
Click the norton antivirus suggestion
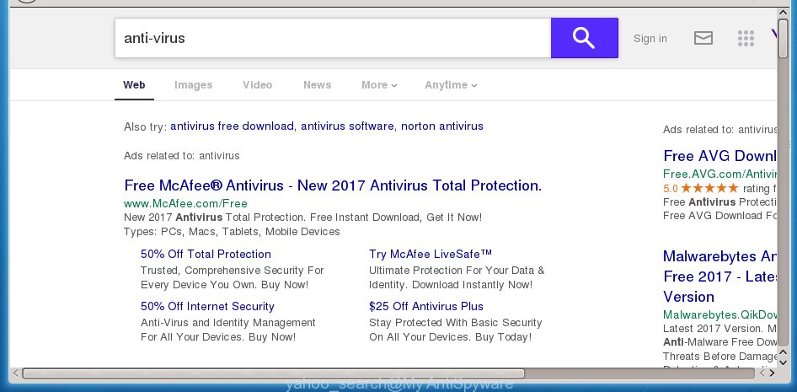442,126
